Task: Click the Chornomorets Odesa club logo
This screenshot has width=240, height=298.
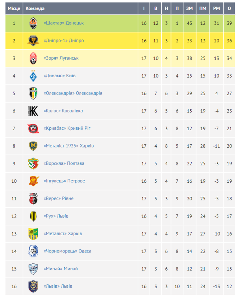Action: tap(33, 251)
